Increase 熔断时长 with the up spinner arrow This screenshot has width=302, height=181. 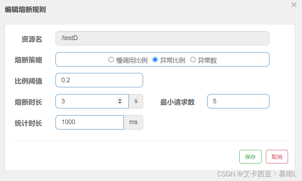(120, 99)
